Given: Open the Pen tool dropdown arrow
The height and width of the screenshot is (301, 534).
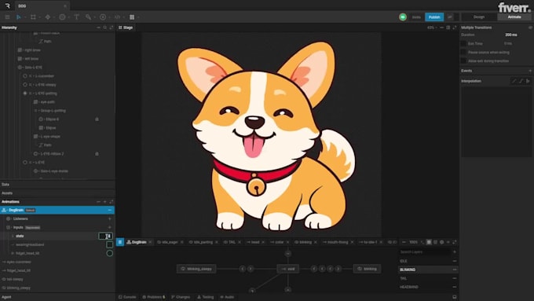Looking at the screenshot, I should click(54, 17).
